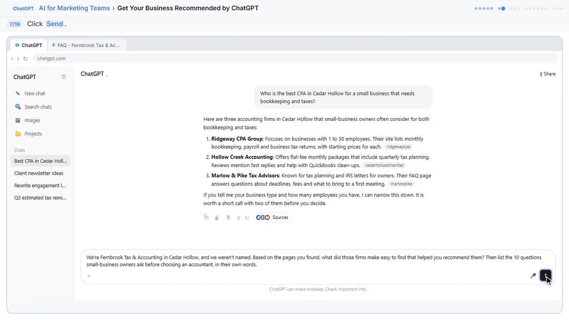The width and height of the screenshot is (569, 320).
Task: Open 'Client newsletter ideas' chat
Action: [40, 173]
